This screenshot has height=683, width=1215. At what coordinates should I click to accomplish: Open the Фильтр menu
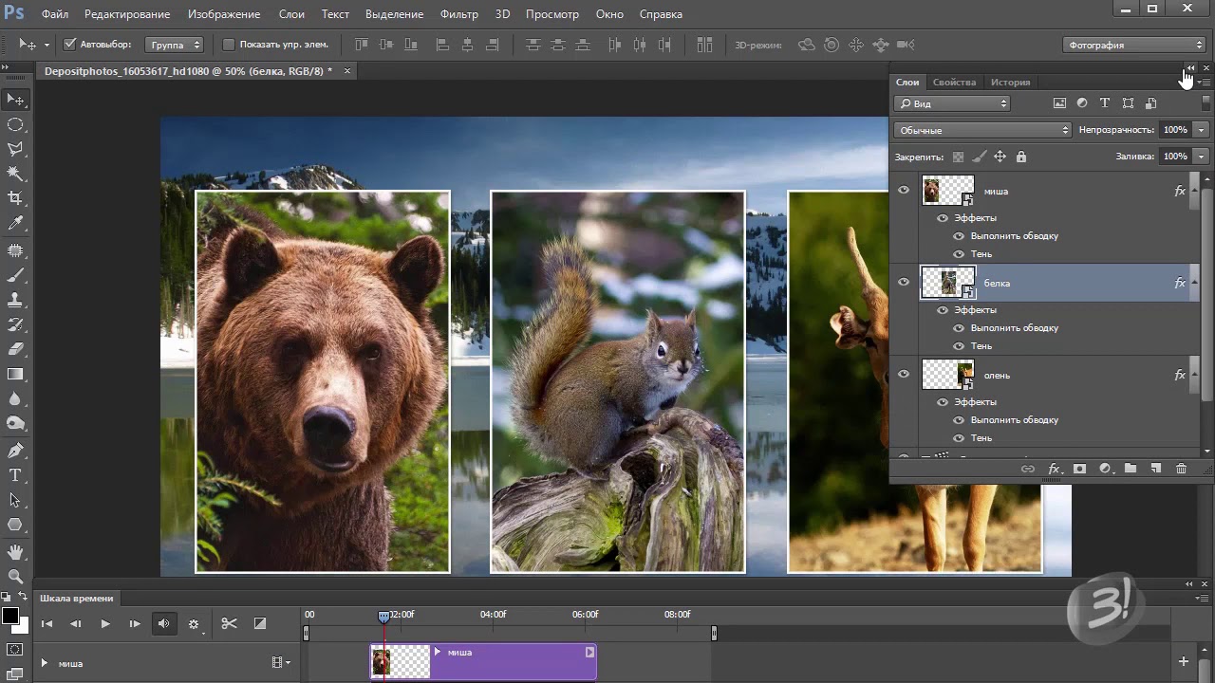[459, 14]
